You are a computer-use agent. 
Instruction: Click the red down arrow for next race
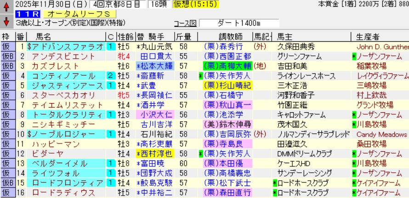[6, 21]
